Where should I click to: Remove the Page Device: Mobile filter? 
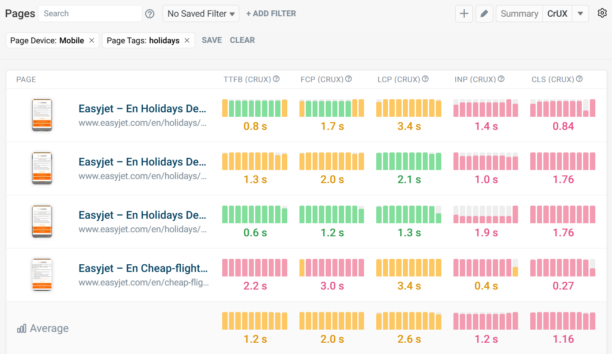coord(92,41)
